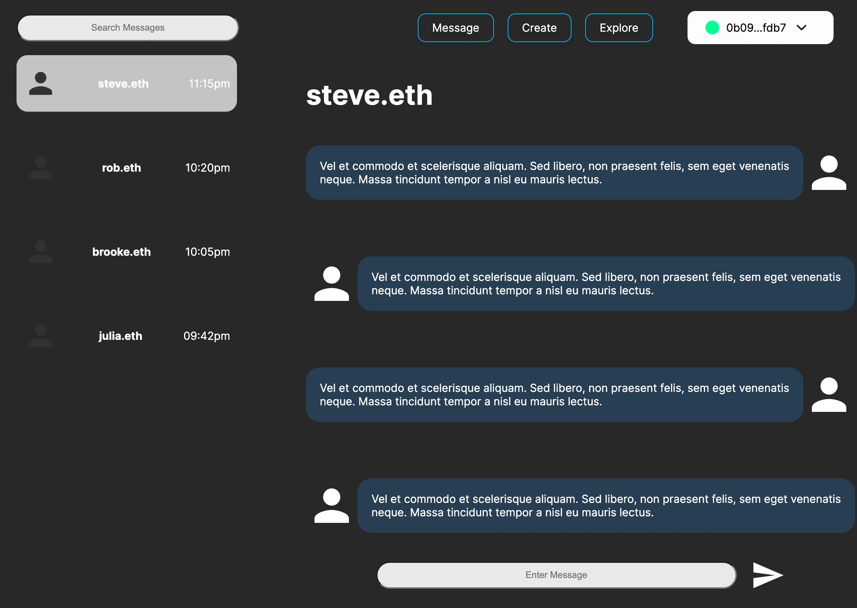Screen dimensions: 857x608
Task: Click the Search Messages input field
Action: coord(127,27)
